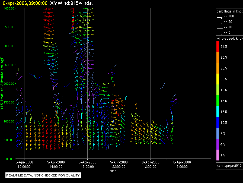The width and height of the screenshot is (243, 183).
Task: Click the yellow 6-apr-2006 plot timestamp
Action: [x=25, y=3]
